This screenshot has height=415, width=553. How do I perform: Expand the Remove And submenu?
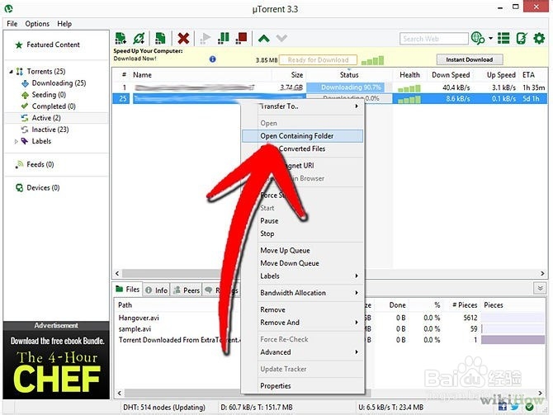357,323
